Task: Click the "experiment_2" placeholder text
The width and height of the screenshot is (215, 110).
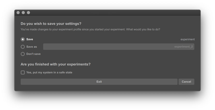Action: 183,47
